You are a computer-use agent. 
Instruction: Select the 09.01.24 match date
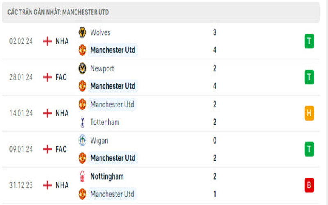(21, 149)
